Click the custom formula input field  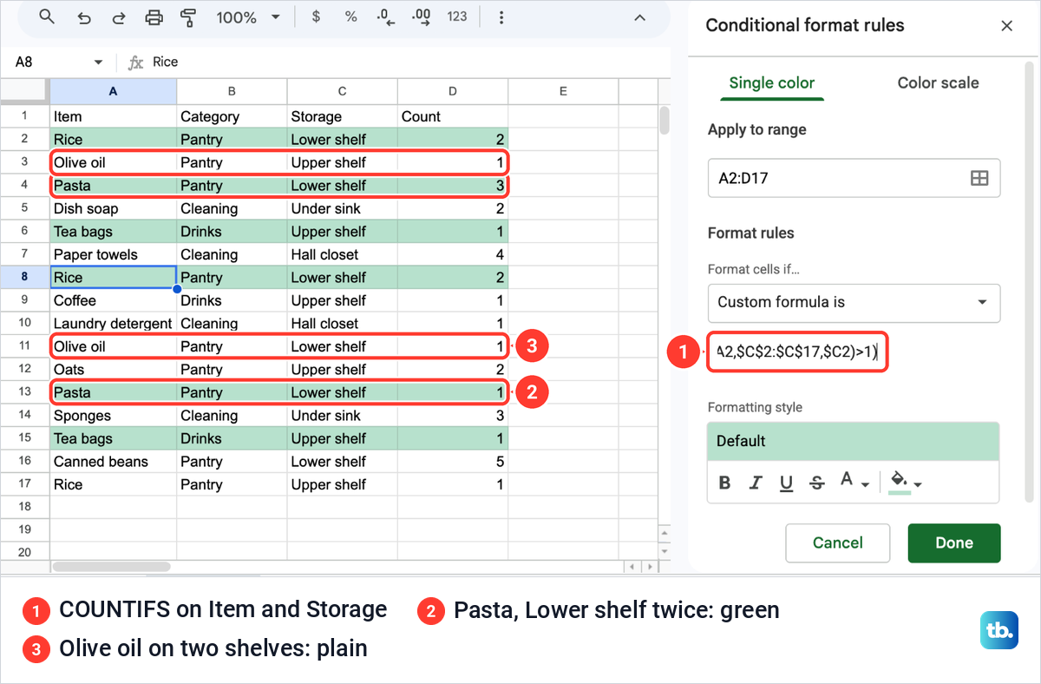coord(797,352)
